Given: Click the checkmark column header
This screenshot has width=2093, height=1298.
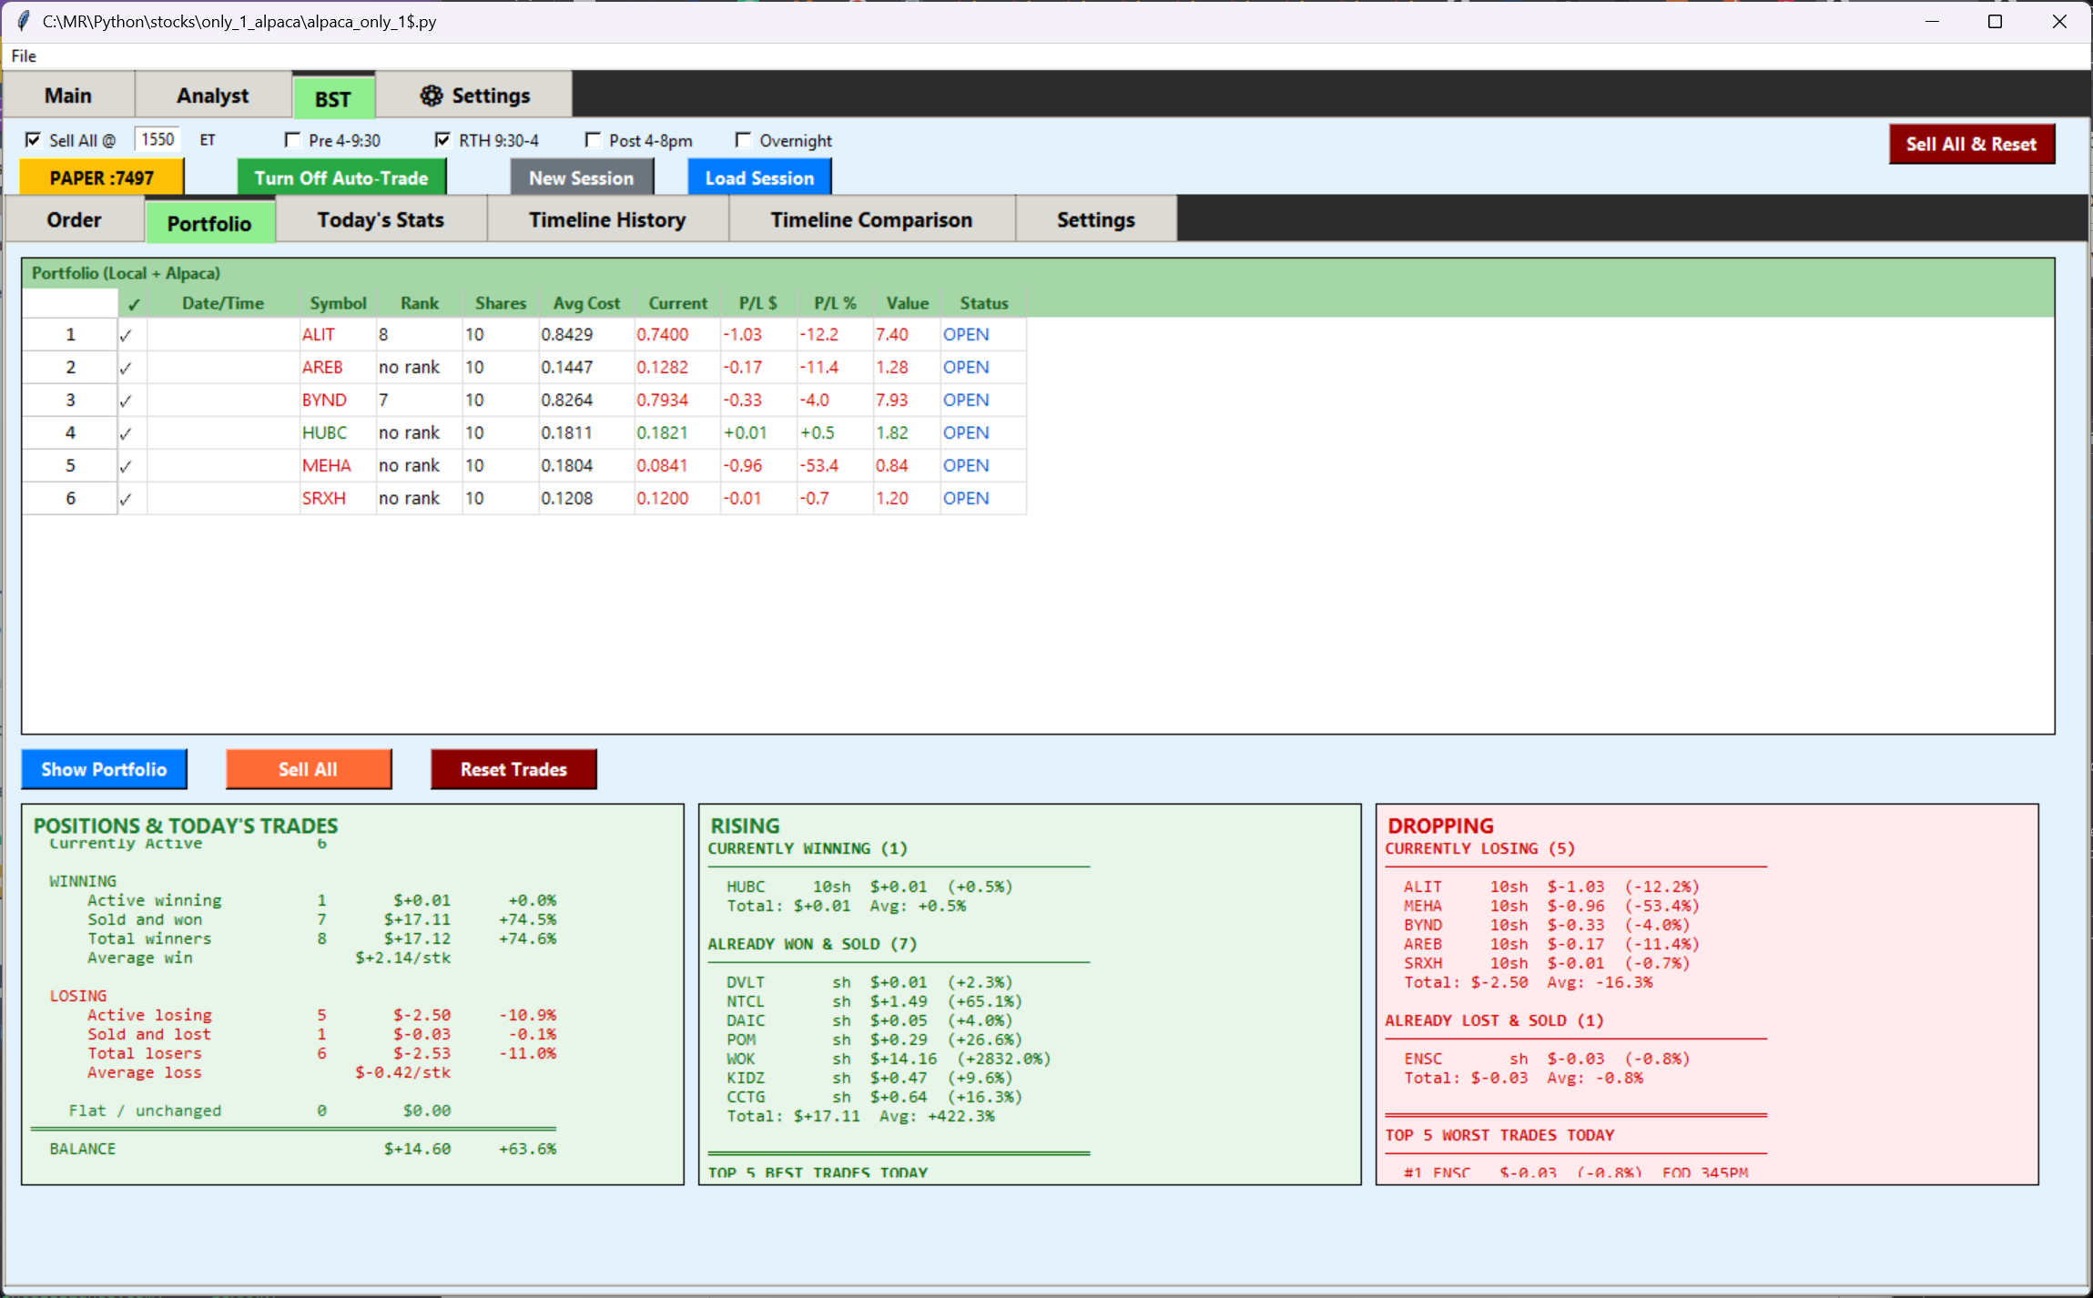Looking at the screenshot, I should [x=133, y=304].
